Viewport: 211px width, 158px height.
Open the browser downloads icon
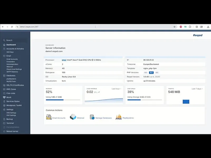pyautogui.click(x=208, y=27)
